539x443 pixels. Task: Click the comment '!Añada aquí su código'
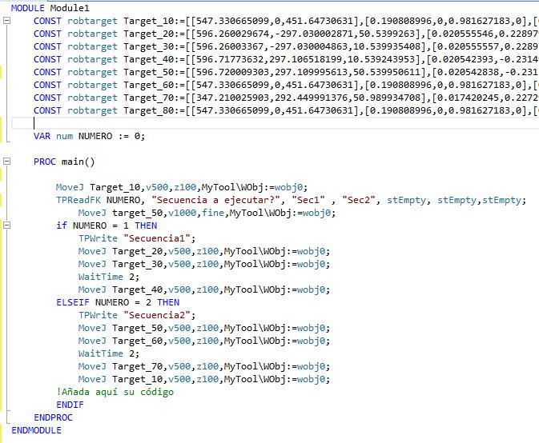[x=115, y=392]
